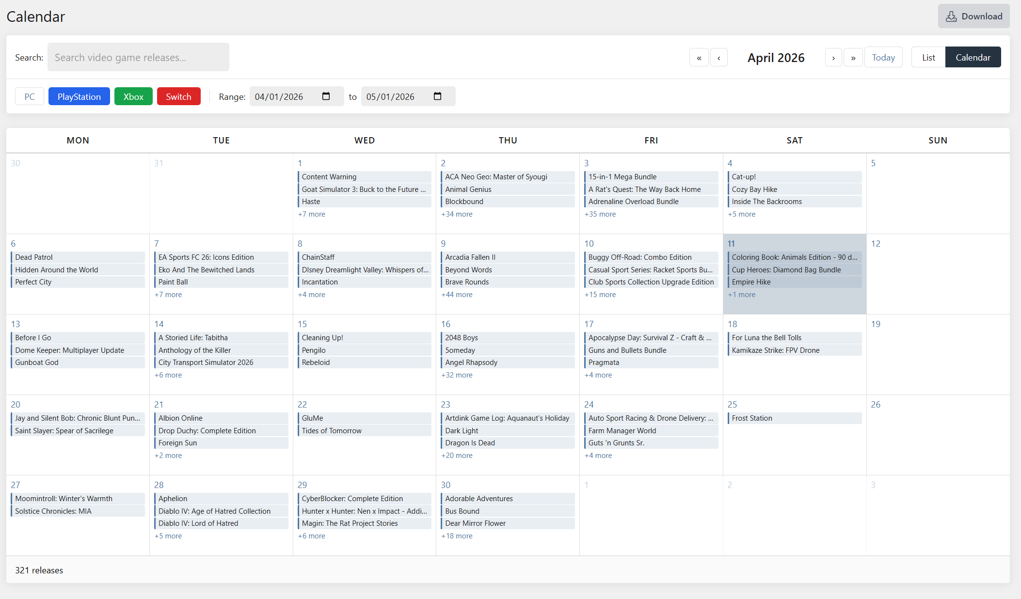This screenshot has height=599, width=1021.
Task: Switch to the List view tab
Action: coord(928,58)
